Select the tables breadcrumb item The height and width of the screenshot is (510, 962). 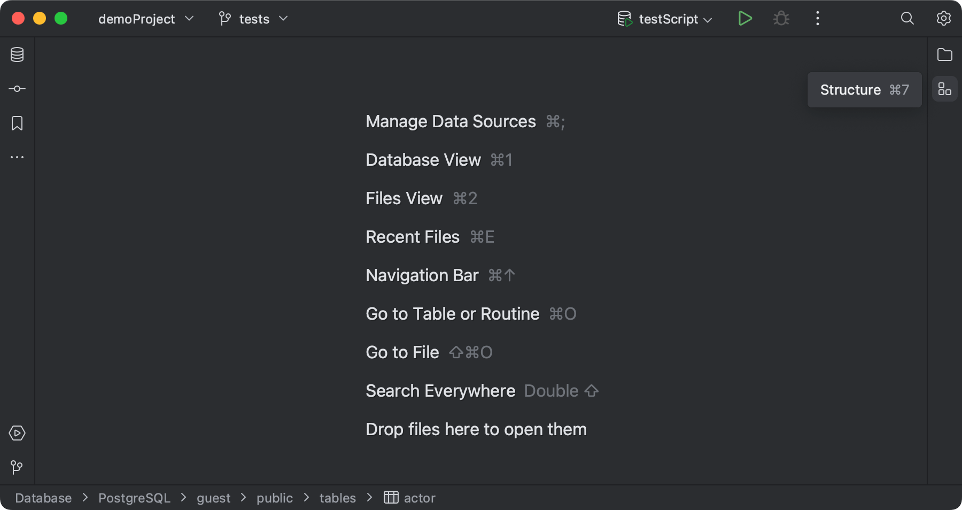(x=337, y=498)
